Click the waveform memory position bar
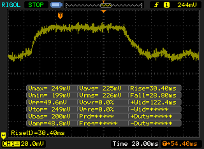Image resolution: width=204 pixels, height=149 pixels. pos(104,5)
